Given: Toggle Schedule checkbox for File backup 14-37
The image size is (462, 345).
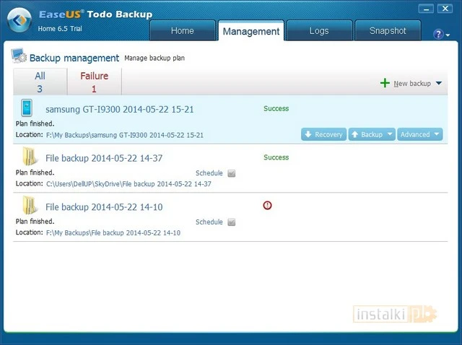Looking at the screenshot, I should (232, 173).
